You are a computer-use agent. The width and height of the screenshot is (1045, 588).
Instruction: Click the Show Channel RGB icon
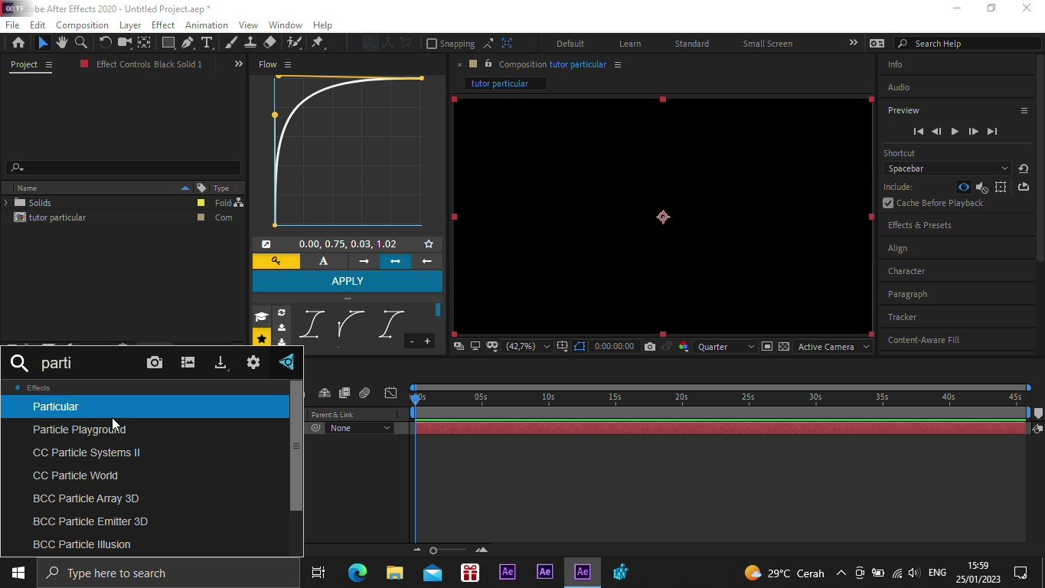pyautogui.click(x=684, y=347)
